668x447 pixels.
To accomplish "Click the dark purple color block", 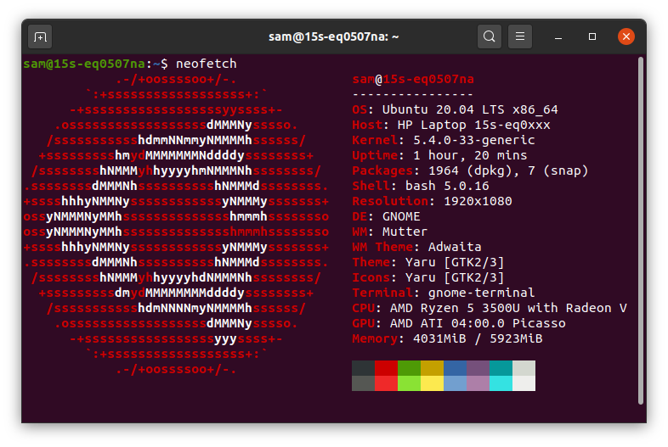I will 478,368.
